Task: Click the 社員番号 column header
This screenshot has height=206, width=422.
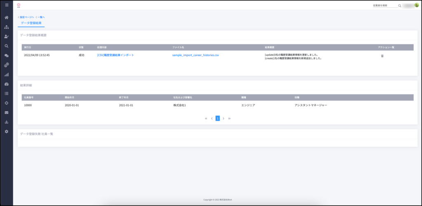Action: 28,97
